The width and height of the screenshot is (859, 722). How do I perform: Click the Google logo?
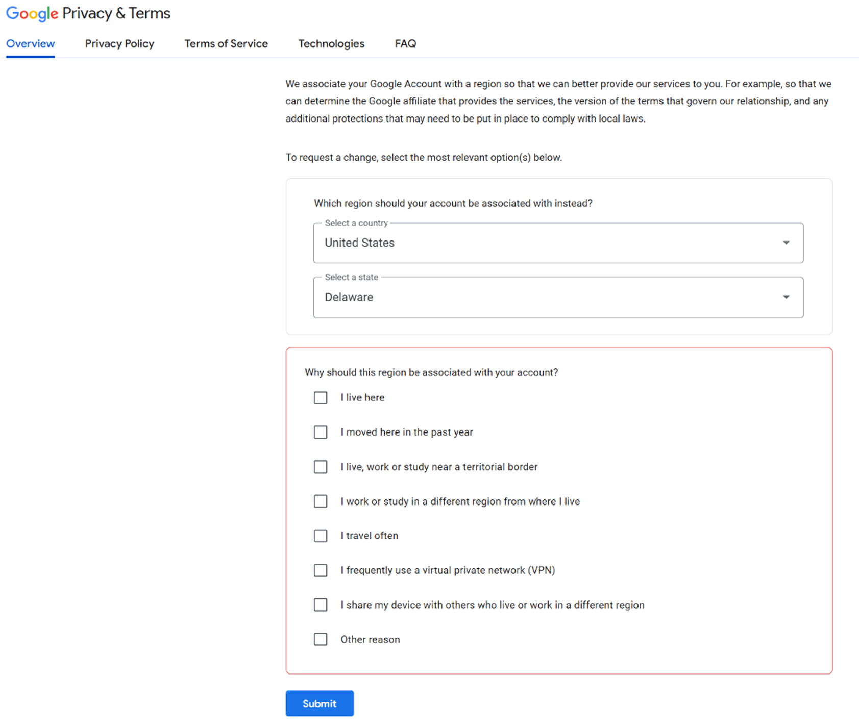pos(32,13)
